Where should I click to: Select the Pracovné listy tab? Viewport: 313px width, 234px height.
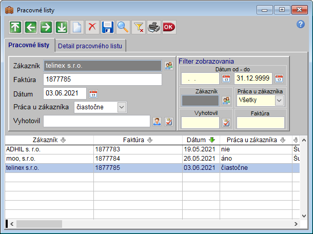[x=29, y=45]
